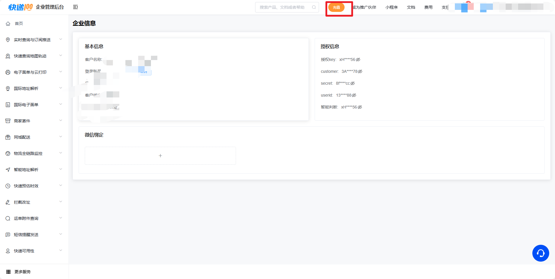
Task: Select 拦截改址 menu label
Action: (x=22, y=202)
